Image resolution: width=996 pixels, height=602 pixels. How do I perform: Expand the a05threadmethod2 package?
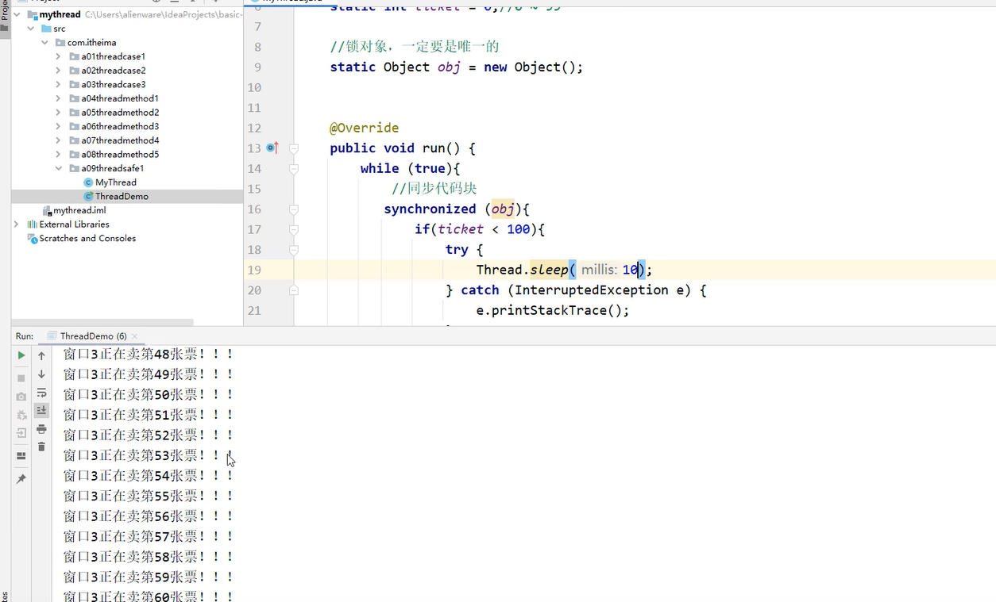tap(59, 113)
